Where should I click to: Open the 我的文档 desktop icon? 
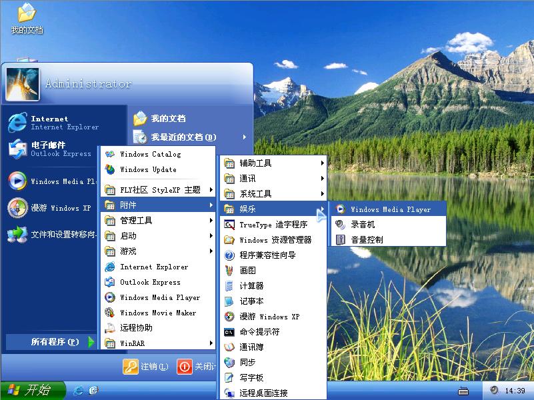[x=27, y=19]
